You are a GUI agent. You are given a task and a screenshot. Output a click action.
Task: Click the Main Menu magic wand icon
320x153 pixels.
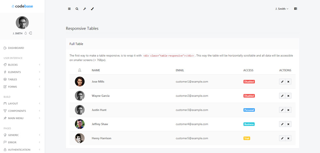(5, 118)
